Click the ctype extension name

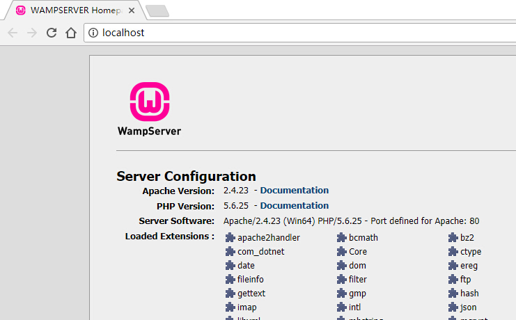[x=471, y=253]
